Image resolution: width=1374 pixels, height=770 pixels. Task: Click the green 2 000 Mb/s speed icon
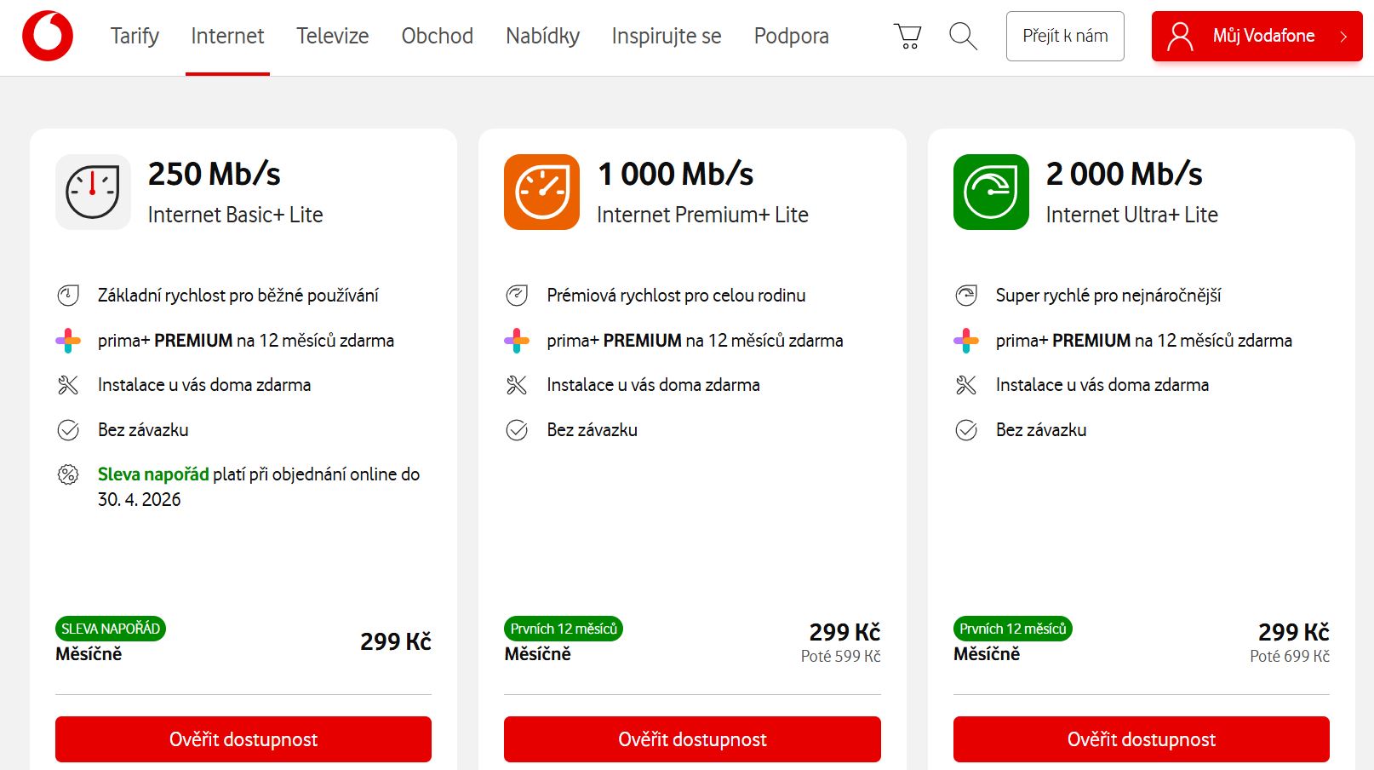click(991, 192)
